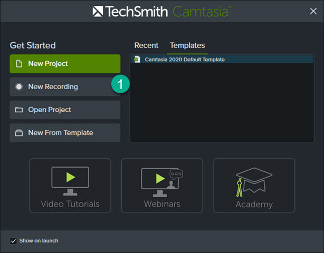Viewport: 324px width, 253px height.
Task: Click the Video Tutorials monitor play icon
Action: (x=70, y=181)
